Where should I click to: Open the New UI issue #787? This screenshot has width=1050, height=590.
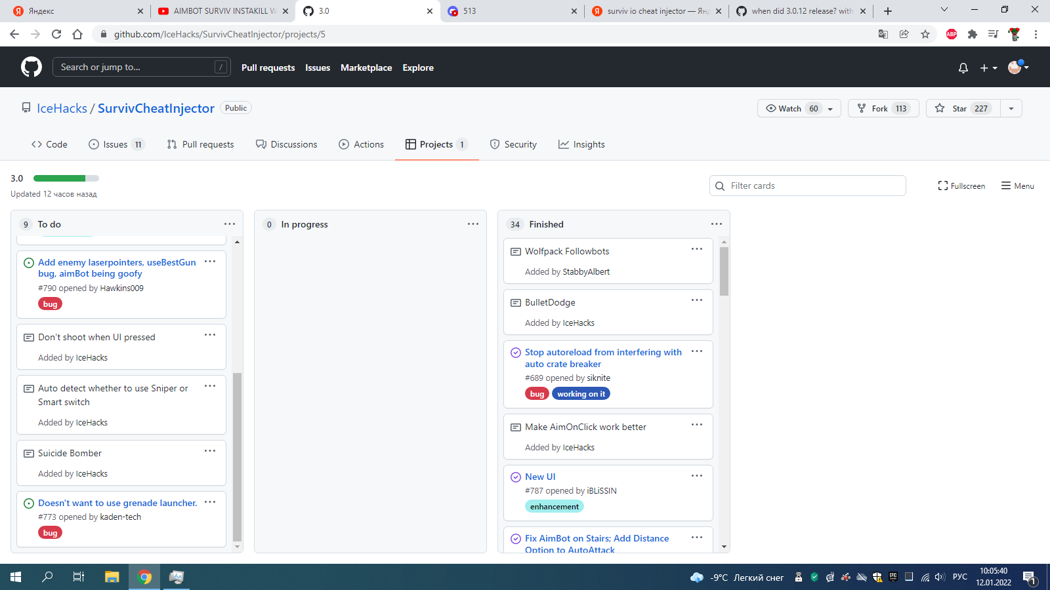click(539, 477)
